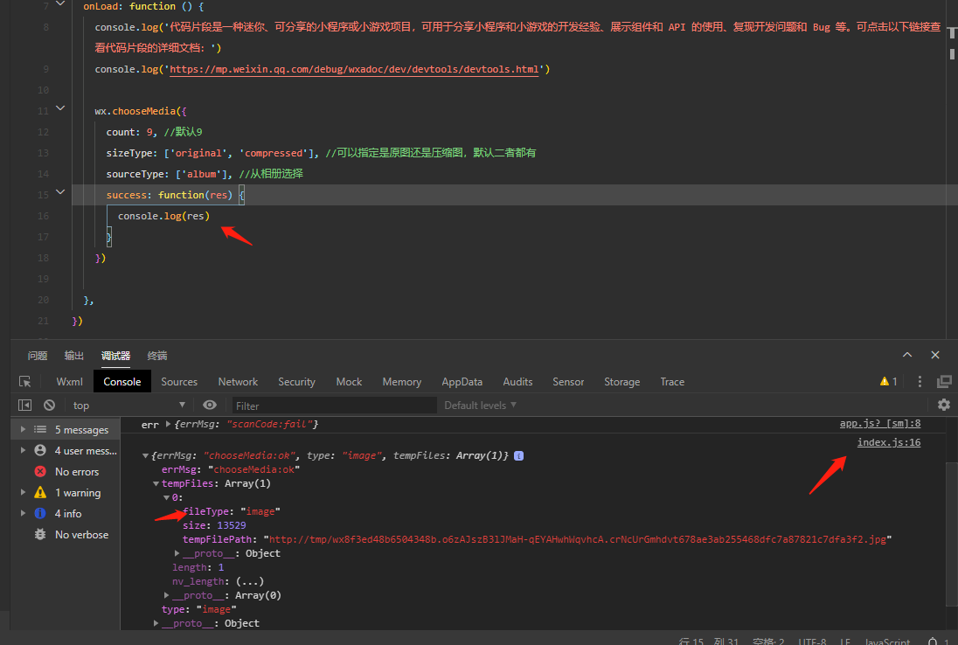Open the devtools three-dot menu

tap(920, 382)
